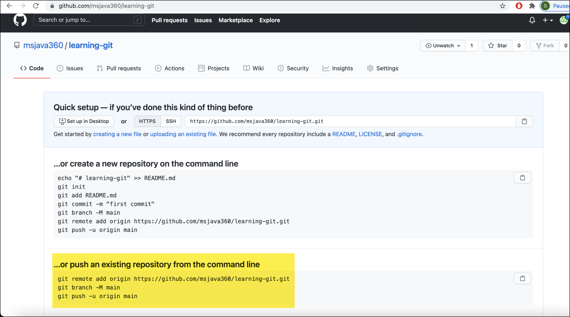Image resolution: width=570 pixels, height=317 pixels.
Task: Go back with browser back arrow
Action: 9,6
